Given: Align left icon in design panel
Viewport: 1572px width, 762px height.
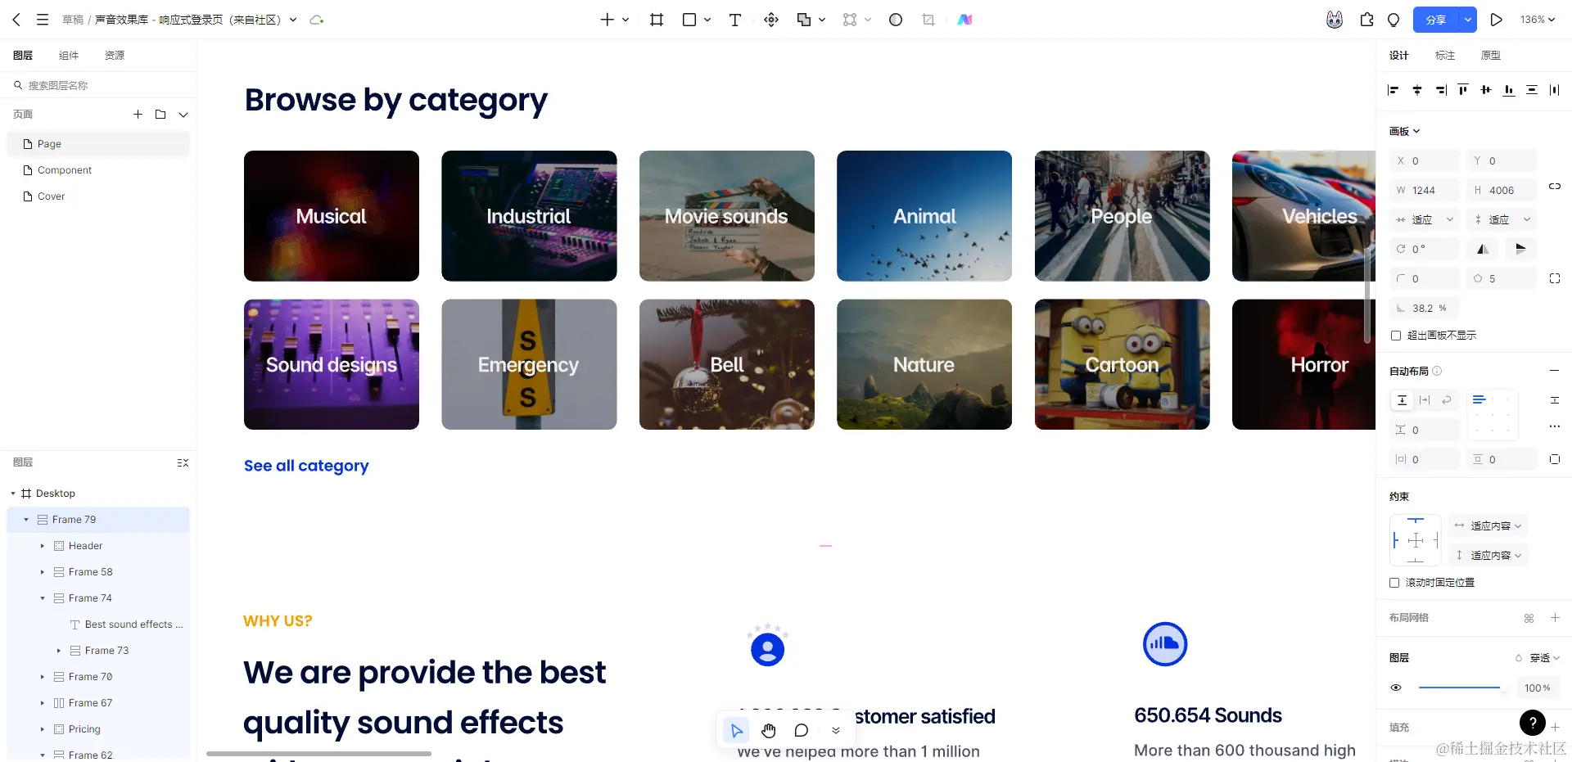Looking at the screenshot, I should pyautogui.click(x=1394, y=90).
